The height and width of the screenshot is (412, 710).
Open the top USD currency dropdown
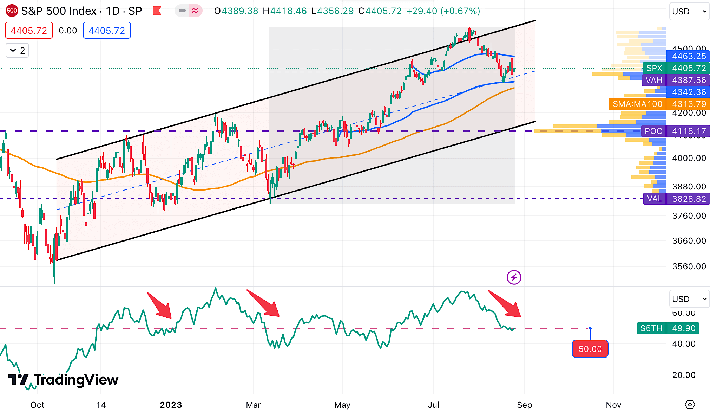tap(689, 12)
